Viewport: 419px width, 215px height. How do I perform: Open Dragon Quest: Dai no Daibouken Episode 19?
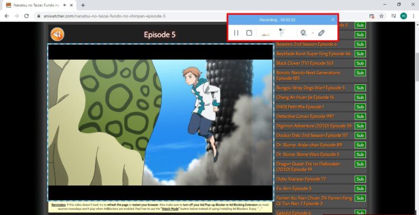[x=308, y=166]
